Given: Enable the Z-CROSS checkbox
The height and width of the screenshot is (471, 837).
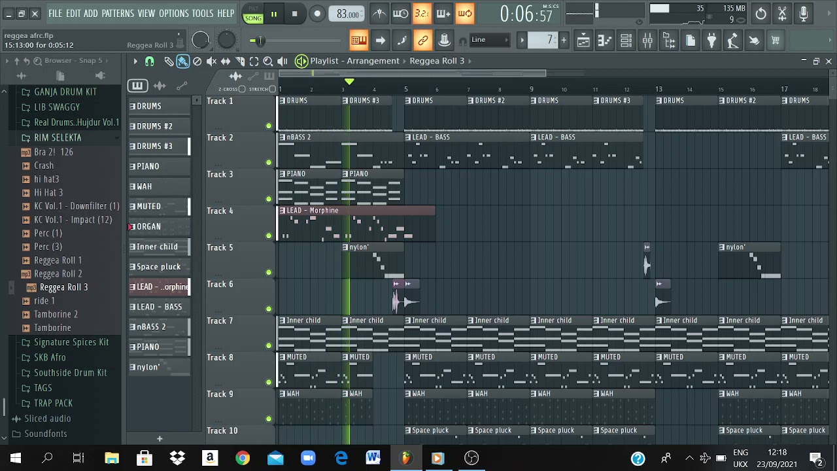Looking at the screenshot, I should click(x=242, y=89).
